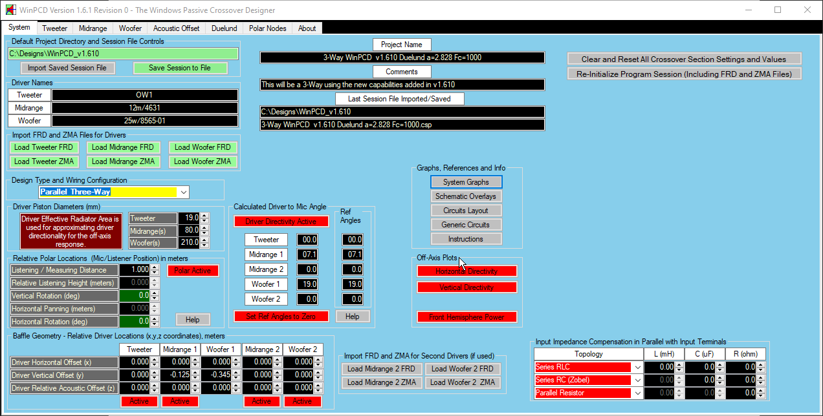
Task: Decrease the Woofer(s) piston diameter value
Action: pos(204,246)
